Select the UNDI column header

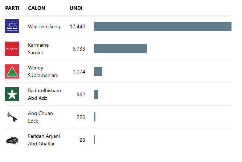[76, 8]
